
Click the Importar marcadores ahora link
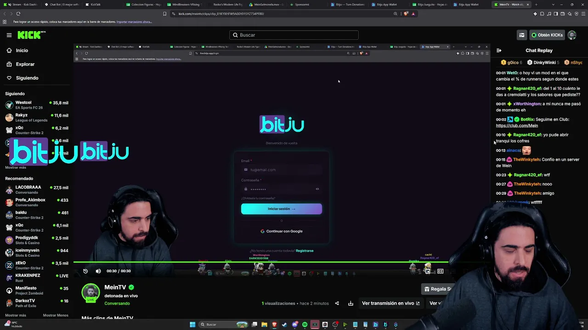tap(134, 22)
